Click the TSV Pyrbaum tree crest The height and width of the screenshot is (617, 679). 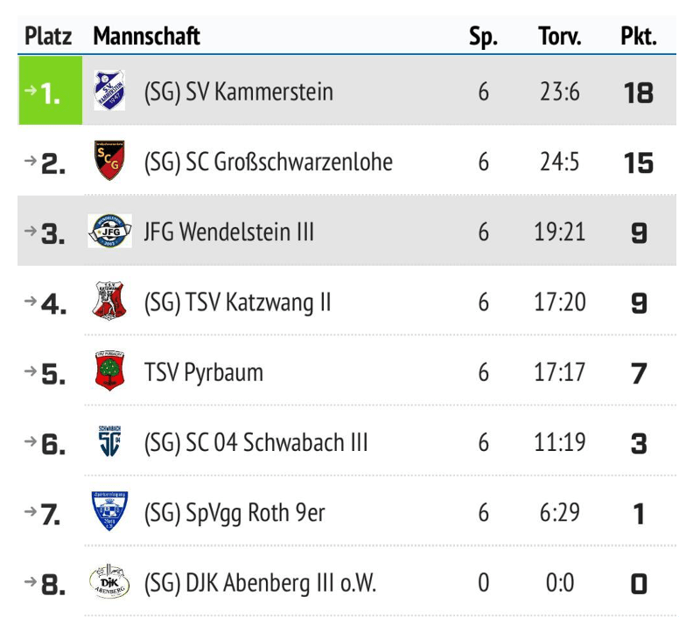(110, 372)
